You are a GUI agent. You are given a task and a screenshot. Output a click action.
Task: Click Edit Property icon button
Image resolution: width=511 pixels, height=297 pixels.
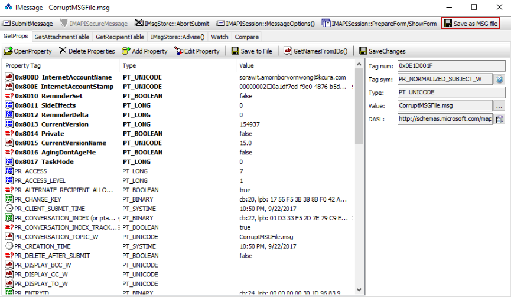[x=179, y=51]
